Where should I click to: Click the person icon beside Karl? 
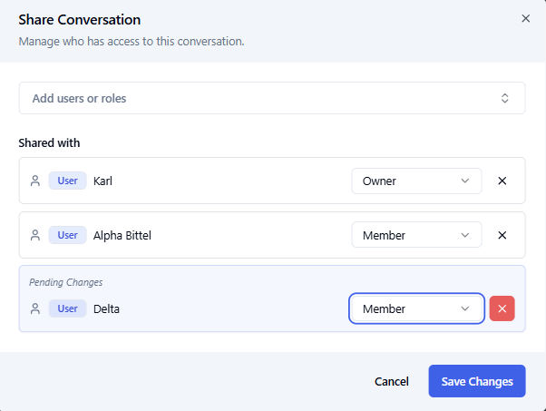coord(35,181)
